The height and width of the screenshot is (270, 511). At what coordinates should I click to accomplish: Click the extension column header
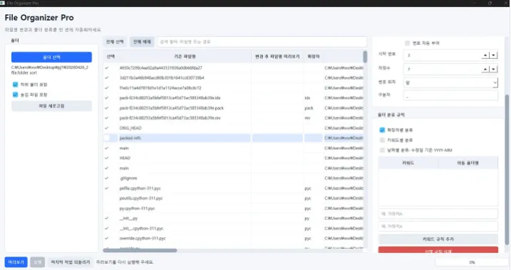coord(314,57)
